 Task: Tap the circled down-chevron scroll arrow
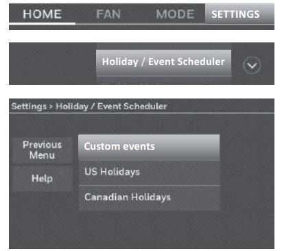pyautogui.click(x=252, y=66)
